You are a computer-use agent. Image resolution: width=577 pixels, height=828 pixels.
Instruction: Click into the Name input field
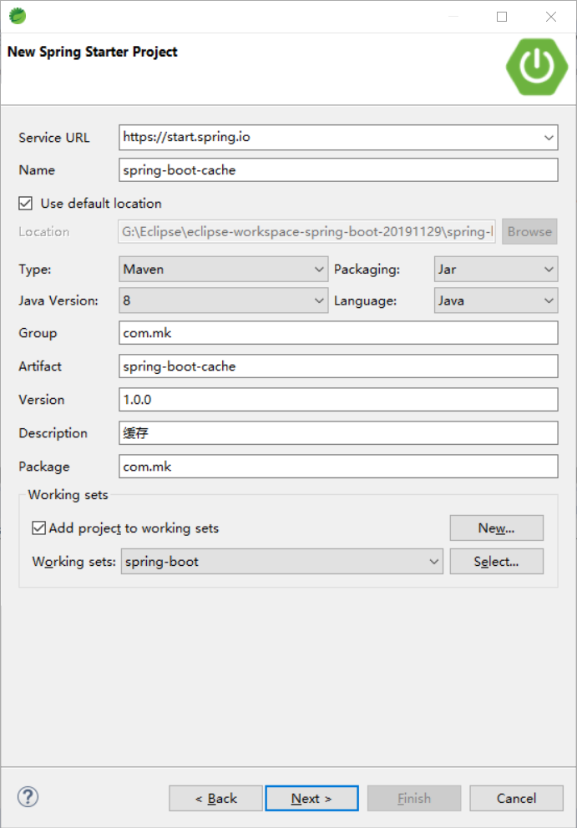click(x=338, y=170)
